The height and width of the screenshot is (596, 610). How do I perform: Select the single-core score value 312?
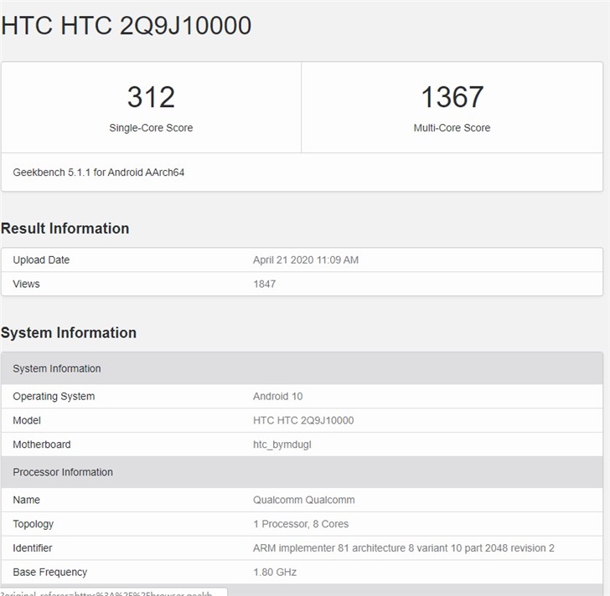pyautogui.click(x=151, y=97)
